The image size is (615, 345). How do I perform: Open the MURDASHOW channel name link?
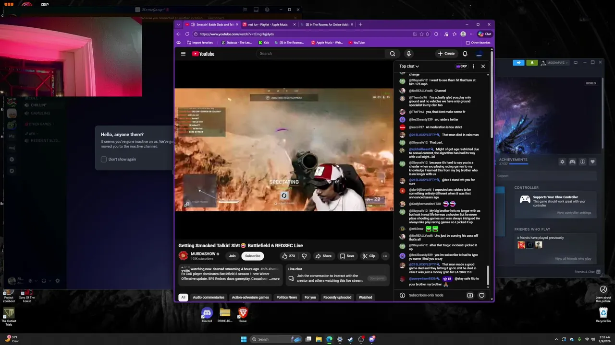pyautogui.click(x=203, y=254)
